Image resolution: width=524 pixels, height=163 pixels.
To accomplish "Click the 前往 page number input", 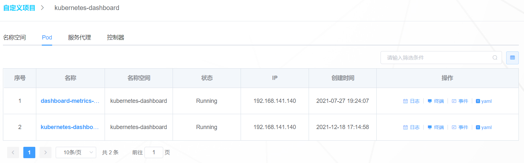I will pyautogui.click(x=154, y=152).
